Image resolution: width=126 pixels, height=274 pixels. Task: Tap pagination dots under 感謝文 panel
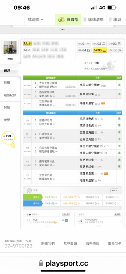tap(98, 226)
